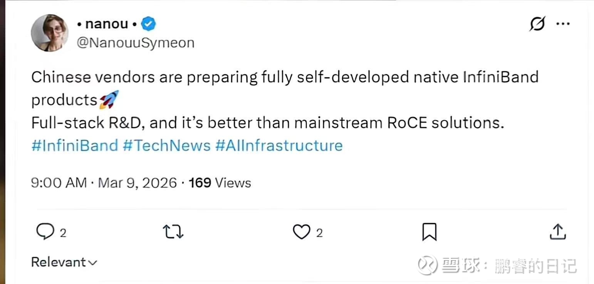Repost this tweet via retweet icon

173,232
